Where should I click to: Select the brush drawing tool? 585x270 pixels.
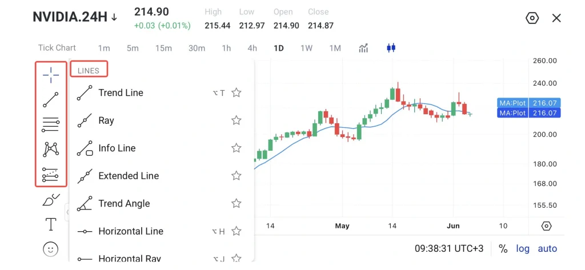tap(51, 200)
